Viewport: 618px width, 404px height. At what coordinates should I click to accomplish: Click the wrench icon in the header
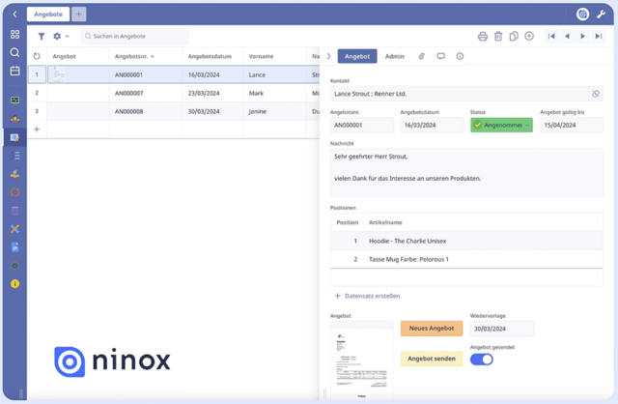[601, 14]
